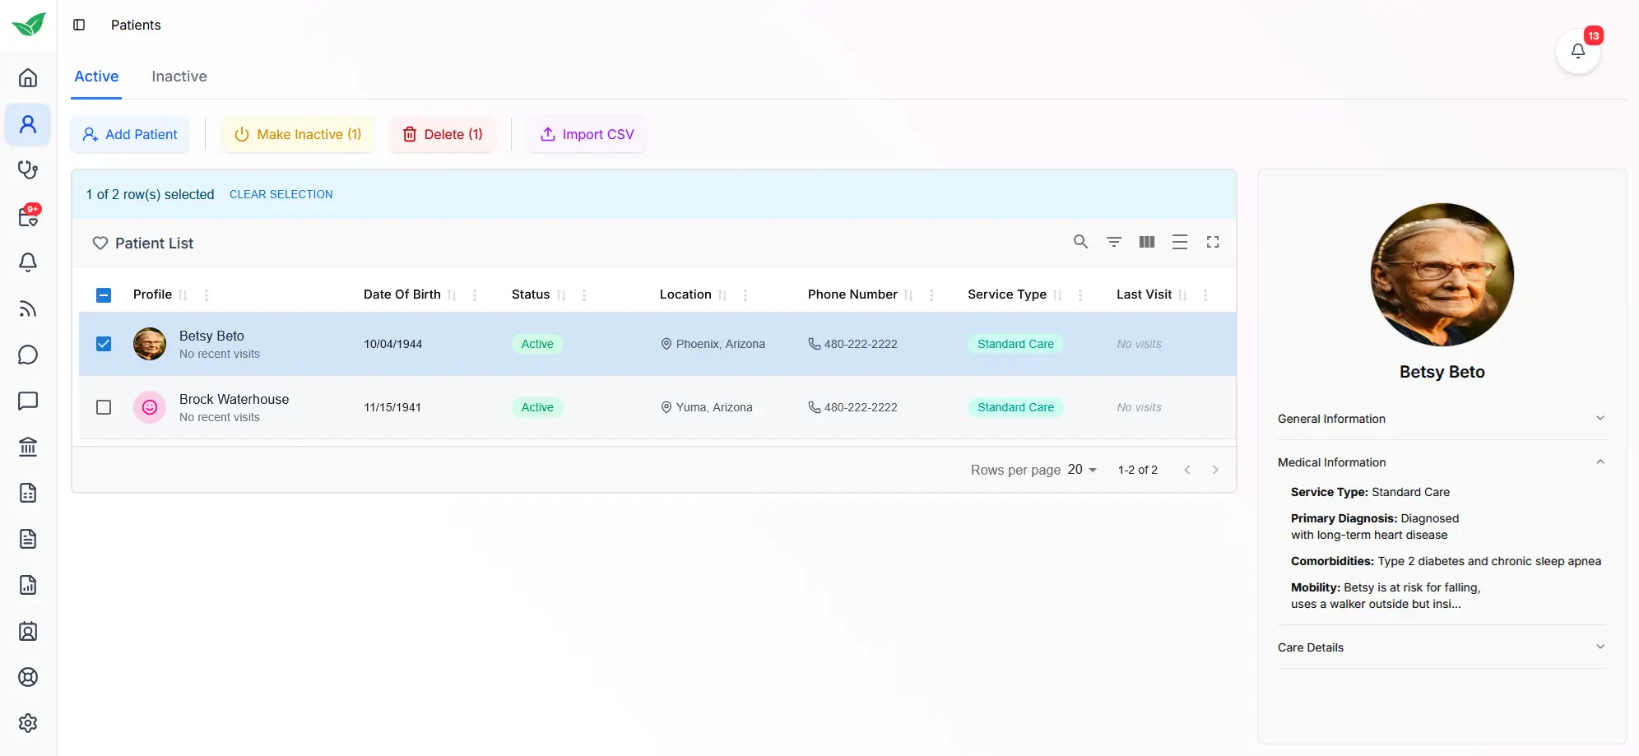Switch to the Inactive patients tab
The height and width of the screenshot is (756, 1639).
[x=179, y=77]
